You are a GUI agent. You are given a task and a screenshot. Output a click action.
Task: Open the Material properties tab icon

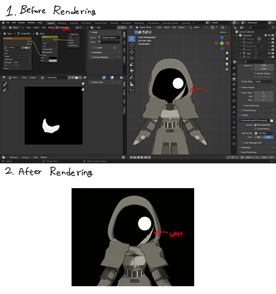234,137
